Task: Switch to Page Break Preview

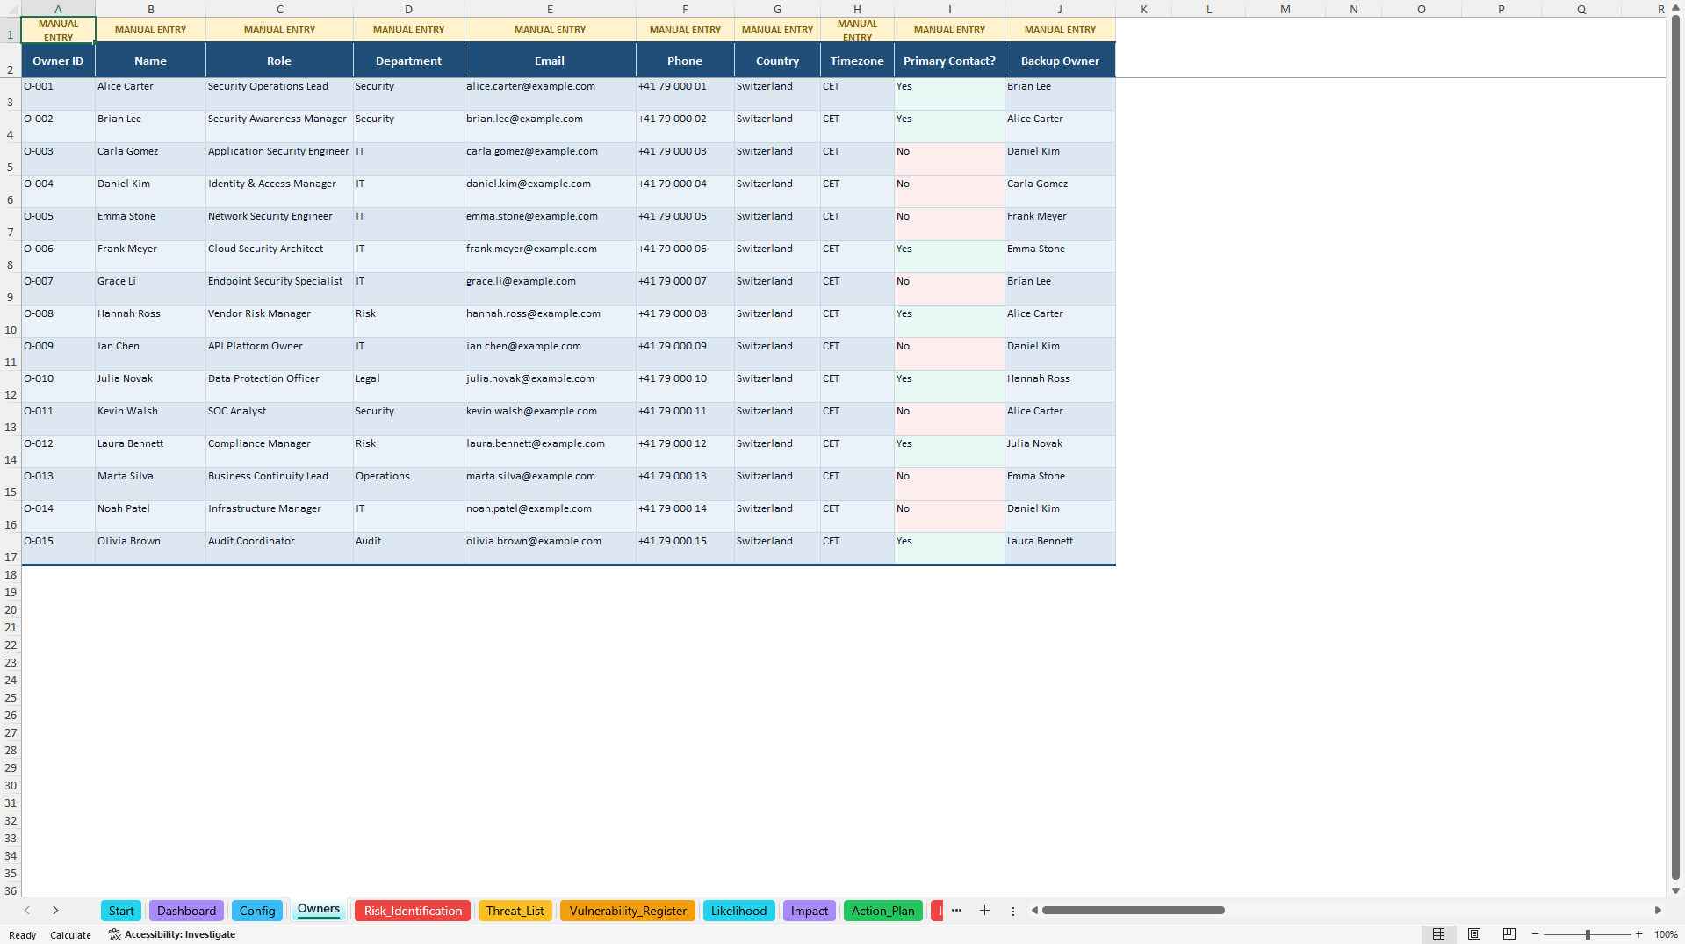Action: [1509, 934]
